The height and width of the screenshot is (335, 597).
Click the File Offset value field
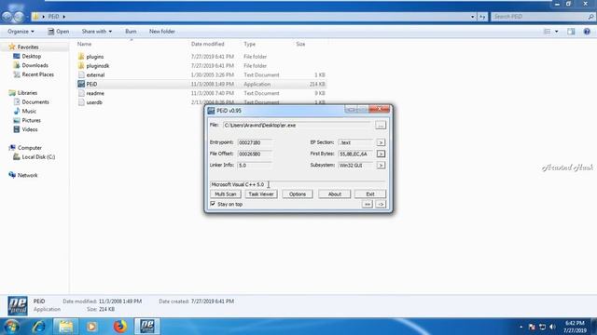pyautogui.click(x=255, y=154)
